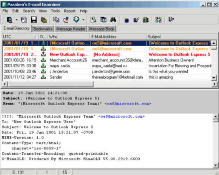
Task: Open the dropdown arrow beside the export icon
Action: click(x=84, y=20)
